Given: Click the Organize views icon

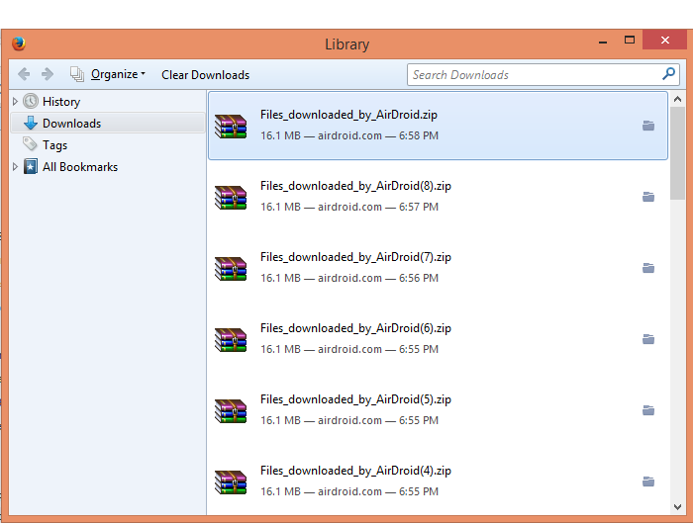Looking at the screenshot, I should coord(77,74).
